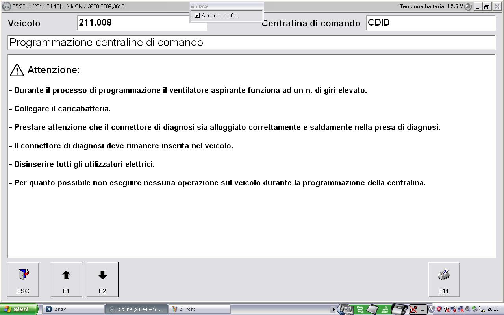Image resolution: width=504 pixels, height=315 pixels.
Task: Select the 05/2014 DAS taskbar button
Action: pyautogui.click(x=136, y=309)
